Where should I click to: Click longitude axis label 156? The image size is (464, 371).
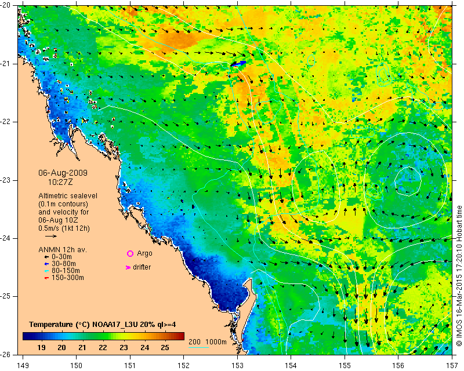(398, 366)
